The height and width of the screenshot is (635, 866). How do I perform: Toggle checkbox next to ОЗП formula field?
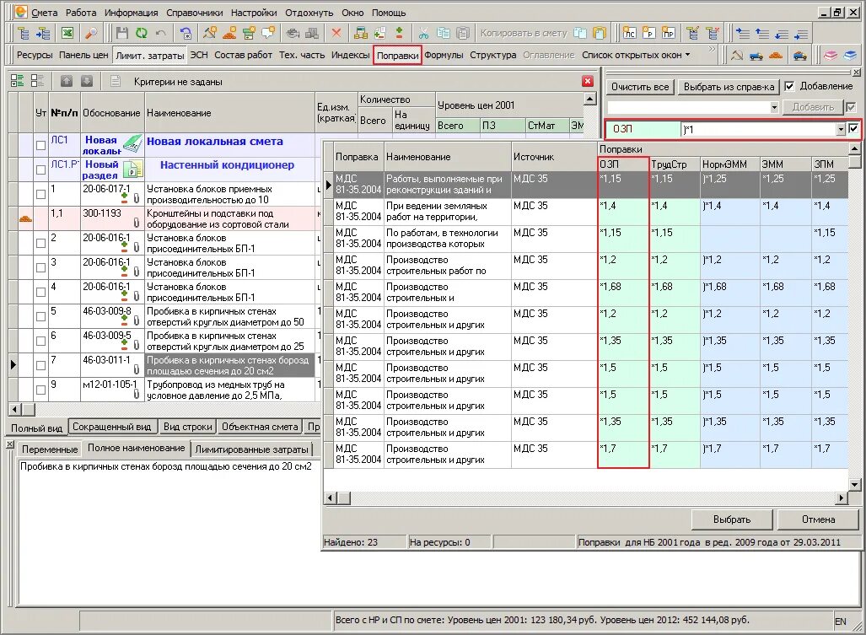point(854,129)
